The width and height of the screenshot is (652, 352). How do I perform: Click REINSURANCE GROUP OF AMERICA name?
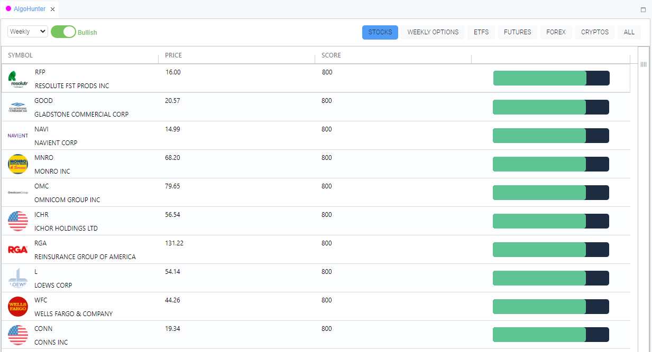click(x=85, y=257)
